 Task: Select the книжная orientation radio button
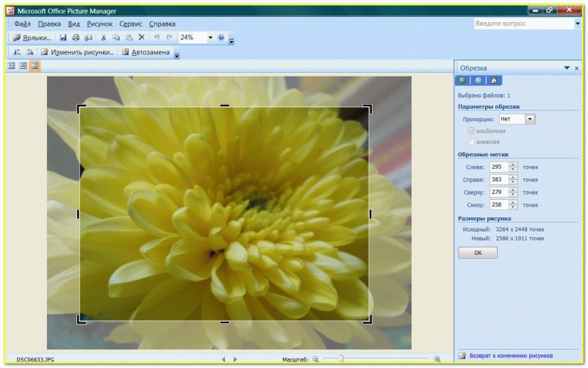point(471,142)
